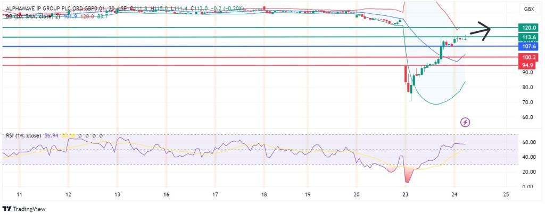This screenshot has height=215, width=545.
Task: Click date label 11 on time axis
Action: (x=20, y=194)
